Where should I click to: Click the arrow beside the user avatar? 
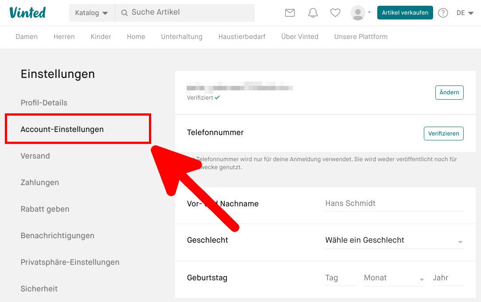click(369, 12)
